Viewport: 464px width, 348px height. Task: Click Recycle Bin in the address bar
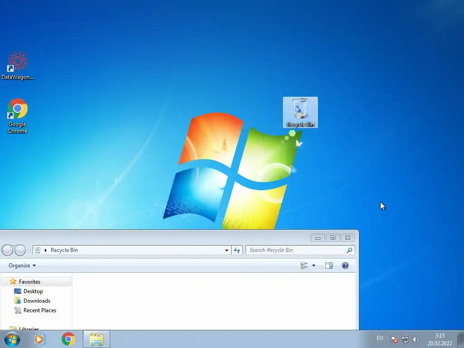(64, 250)
